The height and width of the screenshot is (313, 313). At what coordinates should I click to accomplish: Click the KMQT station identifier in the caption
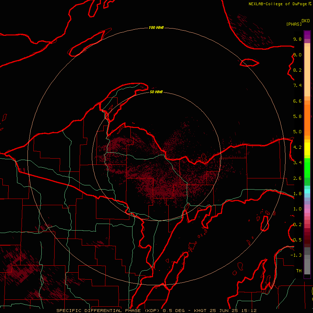coord(200,311)
